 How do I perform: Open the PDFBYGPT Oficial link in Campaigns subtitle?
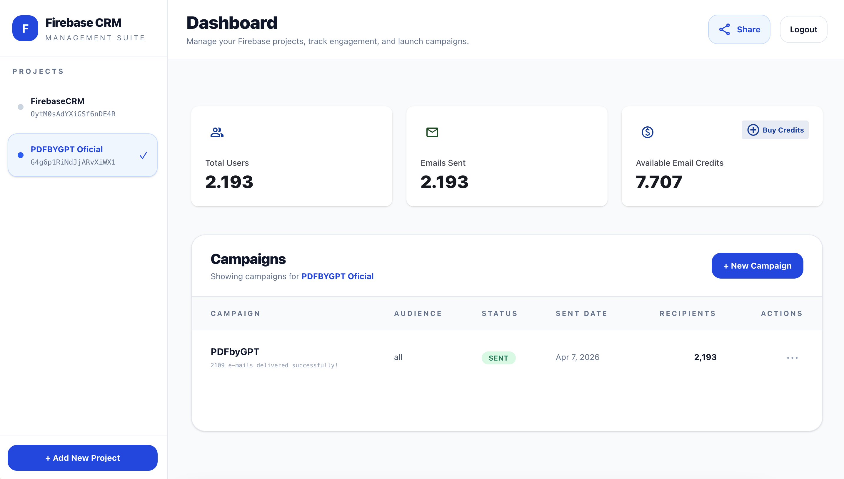(338, 276)
